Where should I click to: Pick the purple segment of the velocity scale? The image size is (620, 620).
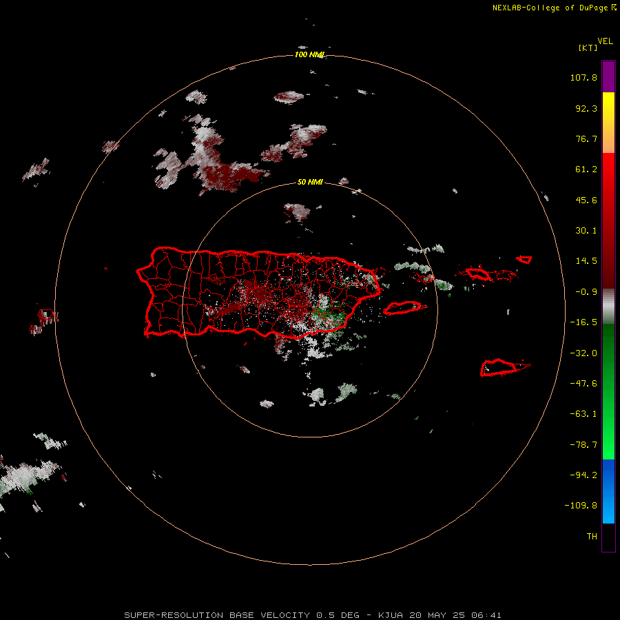pos(608,76)
